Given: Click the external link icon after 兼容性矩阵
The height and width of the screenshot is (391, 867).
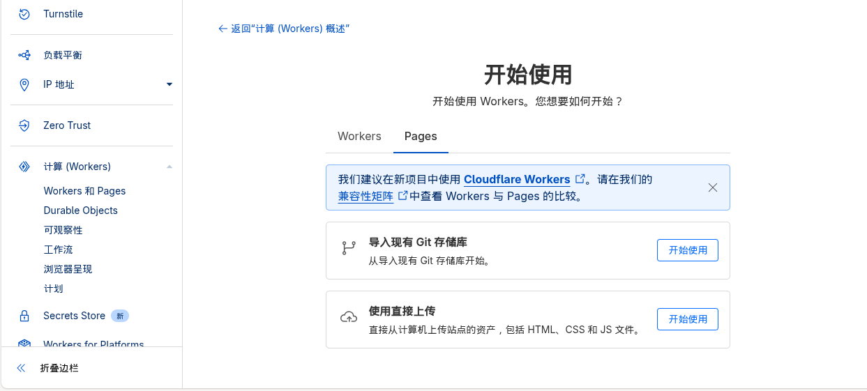Looking at the screenshot, I should [402, 196].
